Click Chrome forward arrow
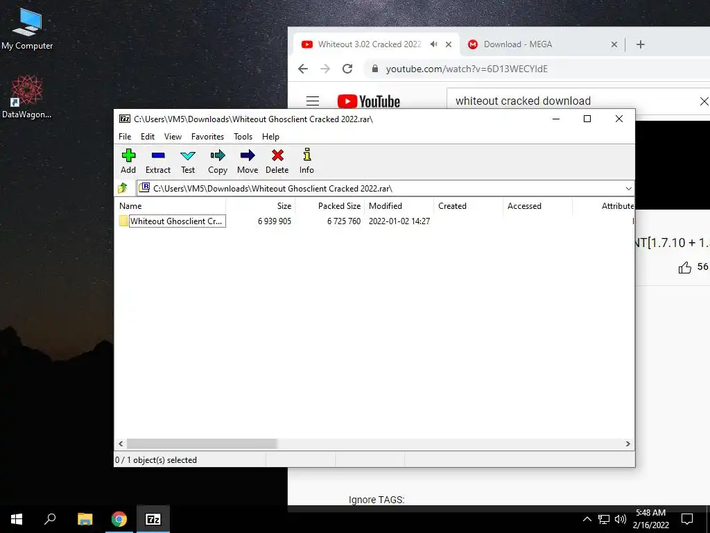This screenshot has width=710, height=533. click(x=325, y=69)
